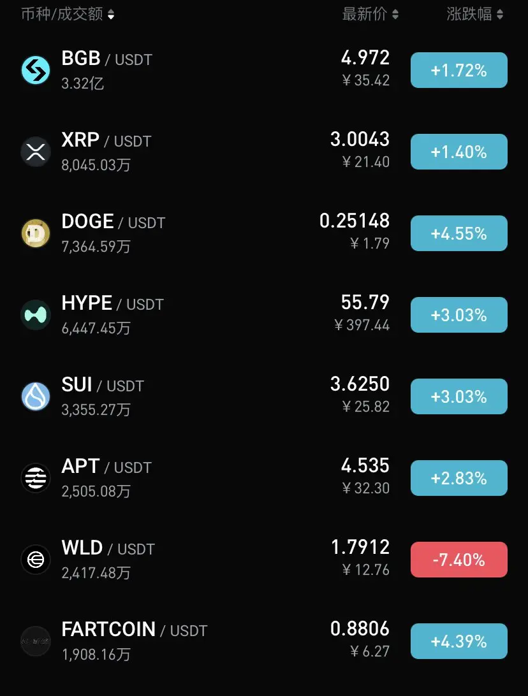Screen dimensions: 528x696
Task: Select the SUI price 3.6250
Action: click(360, 384)
